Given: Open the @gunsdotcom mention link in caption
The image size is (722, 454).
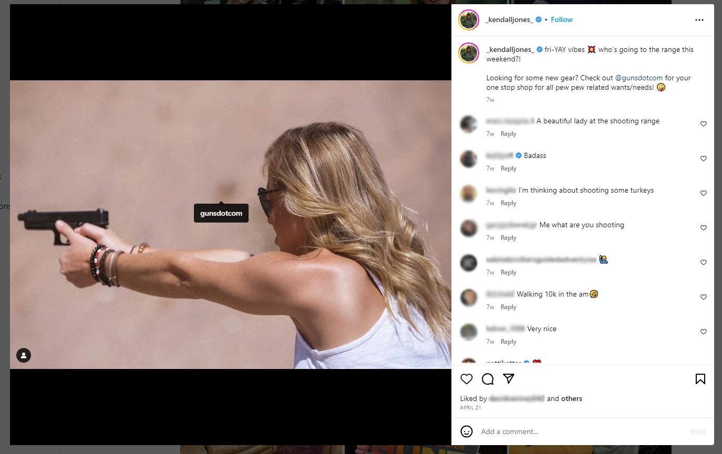Looking at the screenshot, I should point(638,78).
